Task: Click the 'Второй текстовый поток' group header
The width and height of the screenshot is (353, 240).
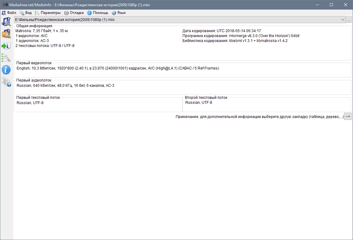Action: [x=206, y=98]
